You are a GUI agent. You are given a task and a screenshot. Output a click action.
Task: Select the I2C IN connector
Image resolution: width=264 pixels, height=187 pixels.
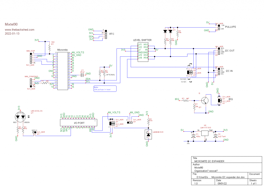[x=219, y=71]
